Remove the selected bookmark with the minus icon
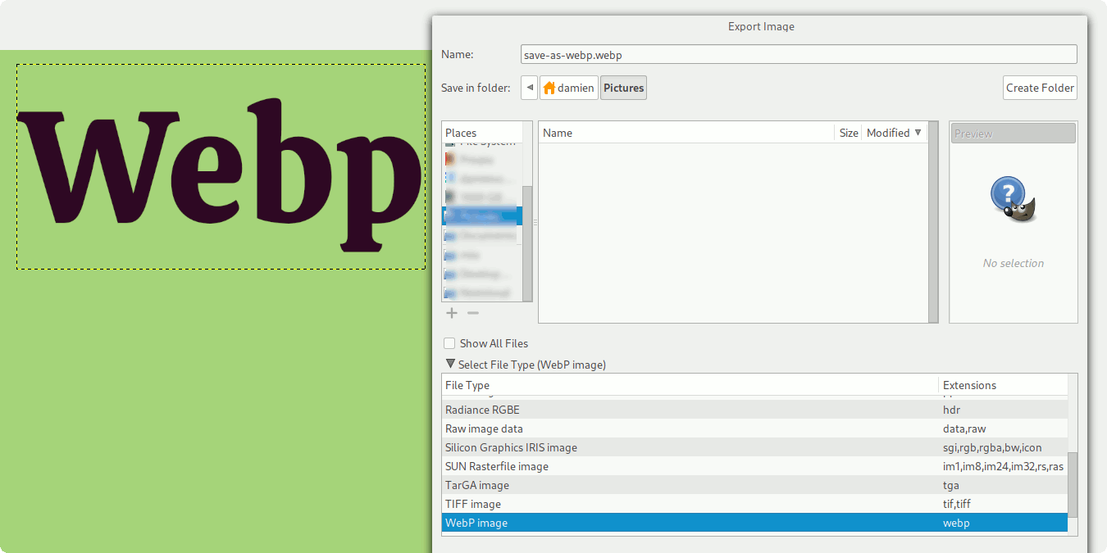This screenshot has height=553, width=1107. [472, 312]
